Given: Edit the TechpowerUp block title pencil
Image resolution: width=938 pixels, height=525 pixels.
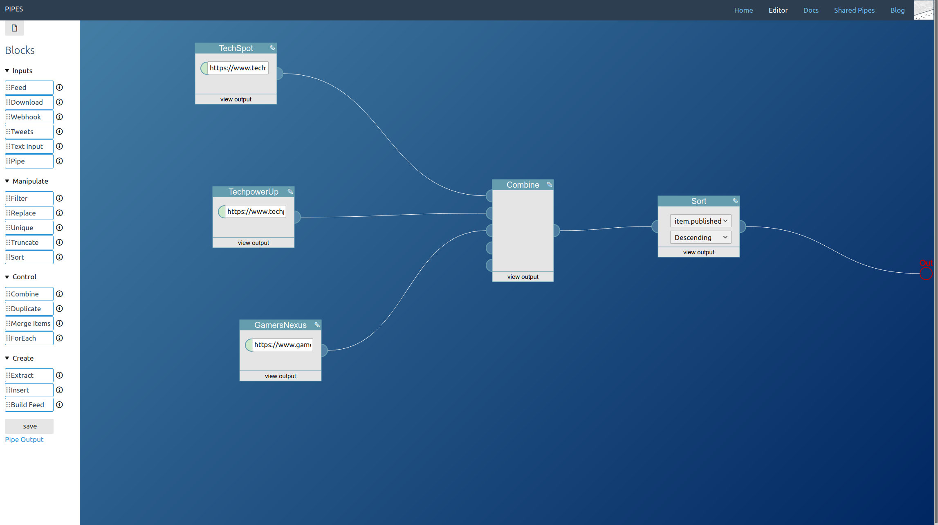Looking at the screenshot, I should point(290,191).
